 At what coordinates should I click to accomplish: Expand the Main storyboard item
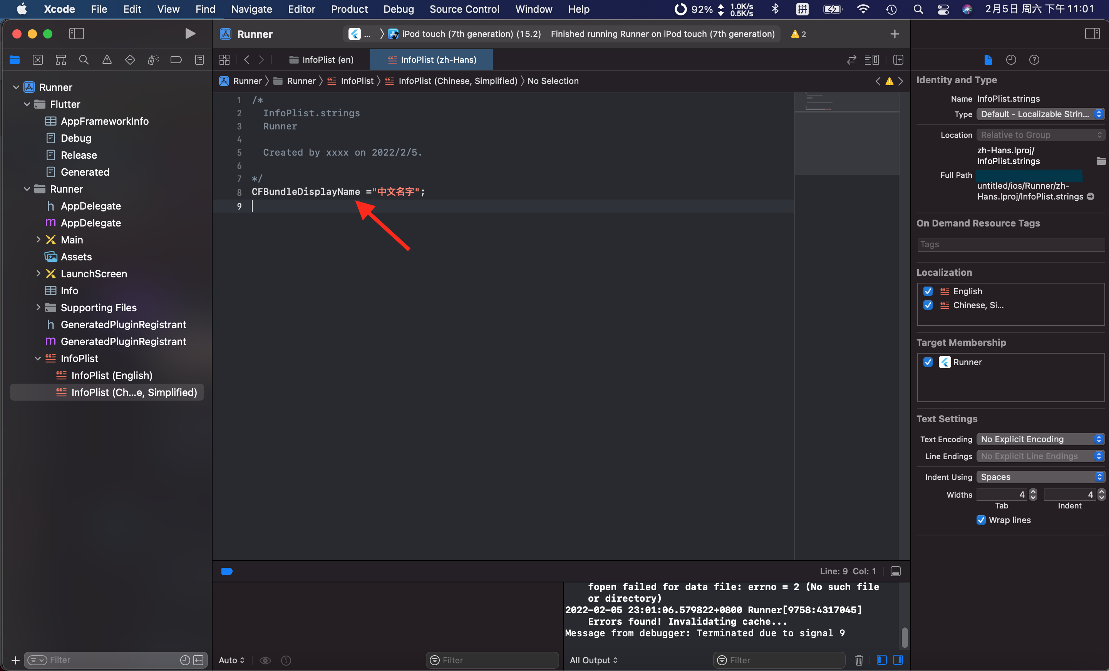click(38, 240)
